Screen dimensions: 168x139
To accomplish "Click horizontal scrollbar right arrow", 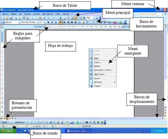I will click(163, 118).
